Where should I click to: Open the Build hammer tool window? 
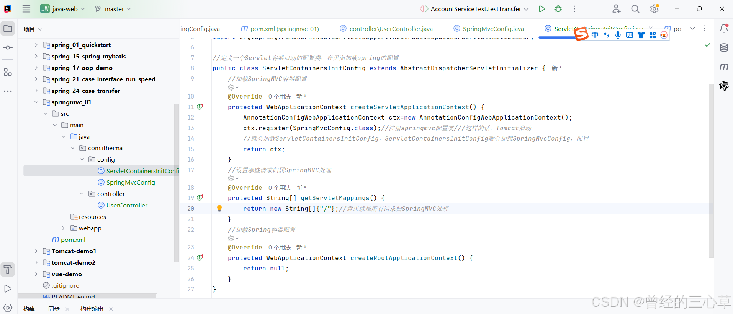click(x=8, y=270)
